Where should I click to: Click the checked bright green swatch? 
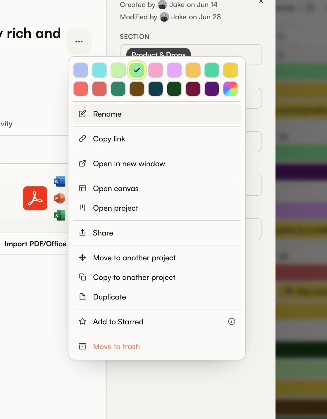[x=137, y=70]
